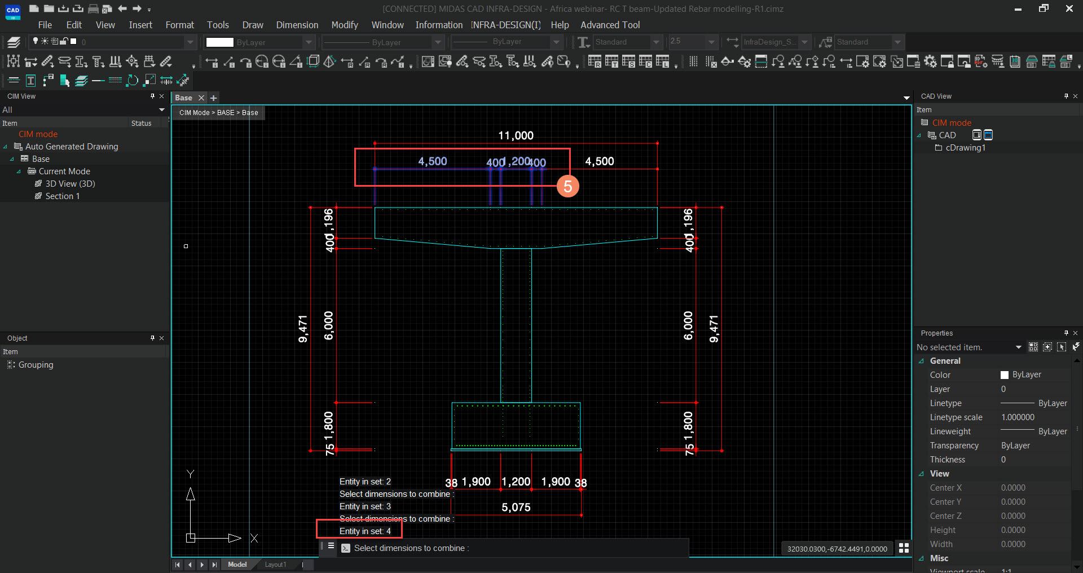The height and width of the screenshot is (573, 1083).
Task: Click the text style 'T' icon
Action: tap(584, 42)
